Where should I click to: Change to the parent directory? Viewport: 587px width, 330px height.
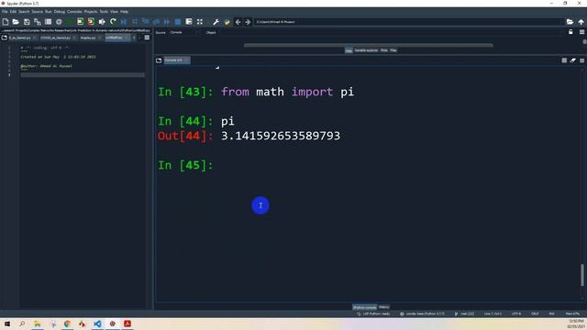(581, 22)
